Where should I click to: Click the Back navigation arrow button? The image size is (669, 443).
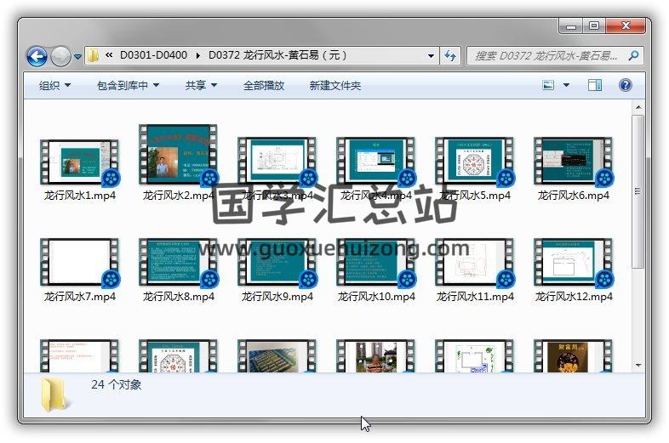37,56
